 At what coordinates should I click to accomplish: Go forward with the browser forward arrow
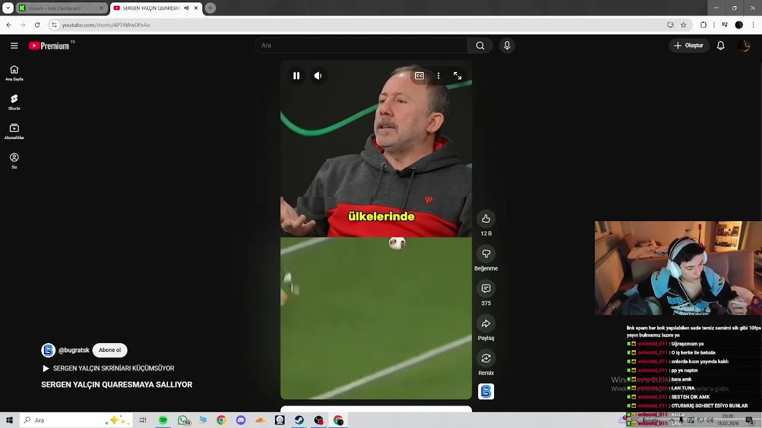tap(23, 25)
